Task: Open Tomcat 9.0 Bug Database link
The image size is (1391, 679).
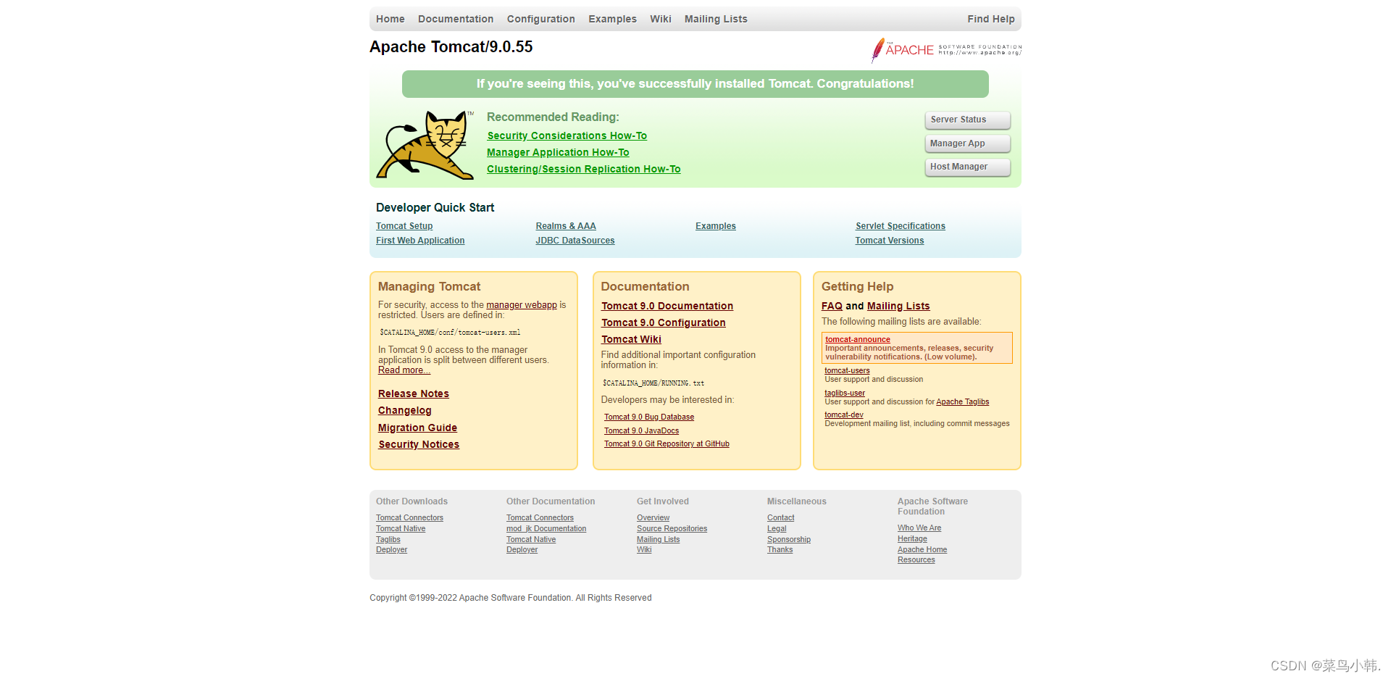Action: 649,417
